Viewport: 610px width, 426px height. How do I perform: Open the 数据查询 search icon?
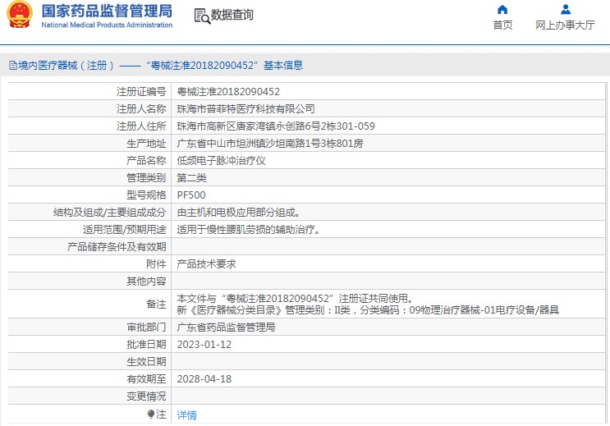[x=202, y=16]
